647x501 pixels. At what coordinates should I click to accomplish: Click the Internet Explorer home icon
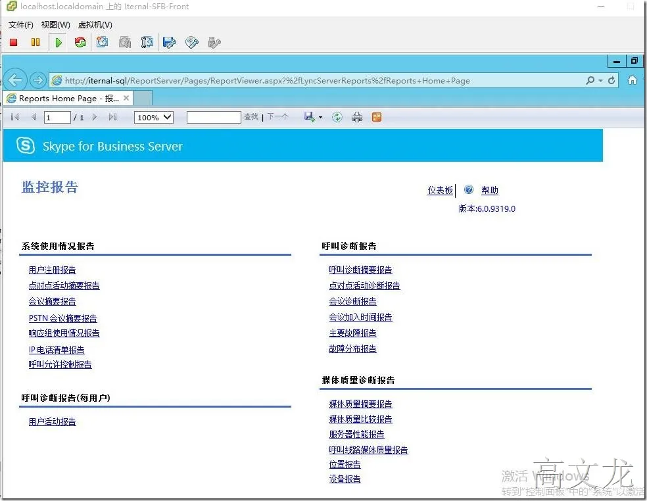click(x=632, y=80)
